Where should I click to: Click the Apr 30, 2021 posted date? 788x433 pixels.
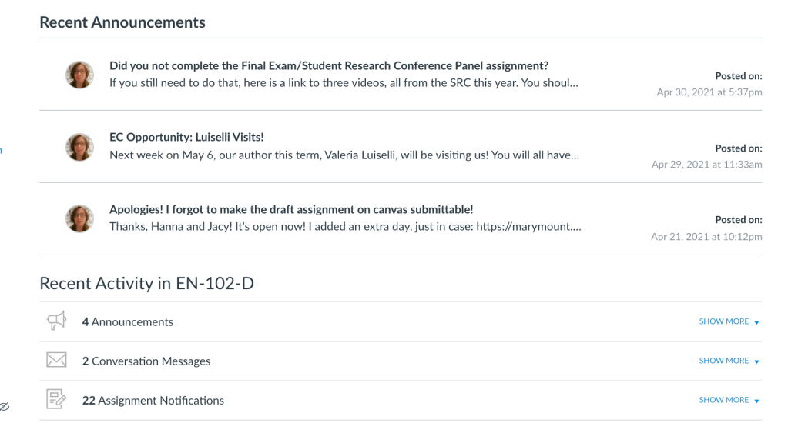click(x=709, y=92)
